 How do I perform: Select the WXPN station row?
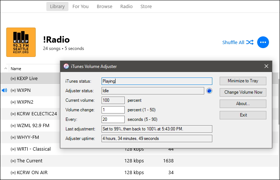pos(31,90)
